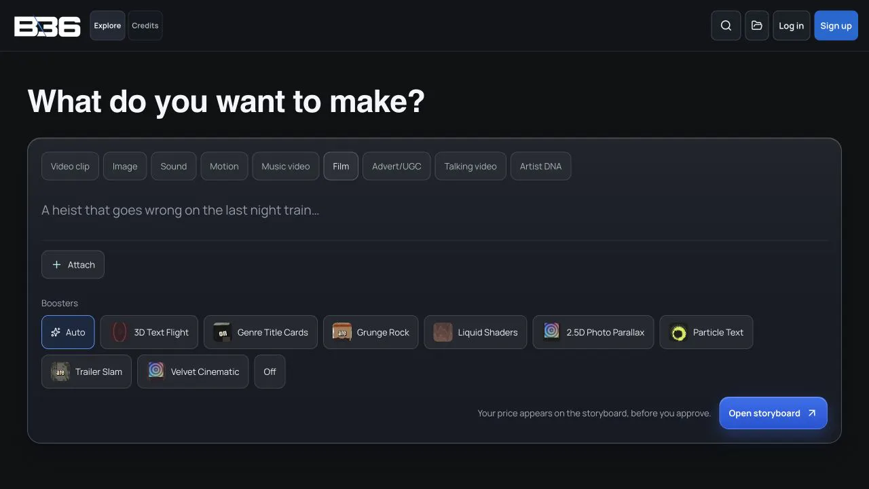
Task: Choose the Artist DNA tab
Action: click(540, 166)
